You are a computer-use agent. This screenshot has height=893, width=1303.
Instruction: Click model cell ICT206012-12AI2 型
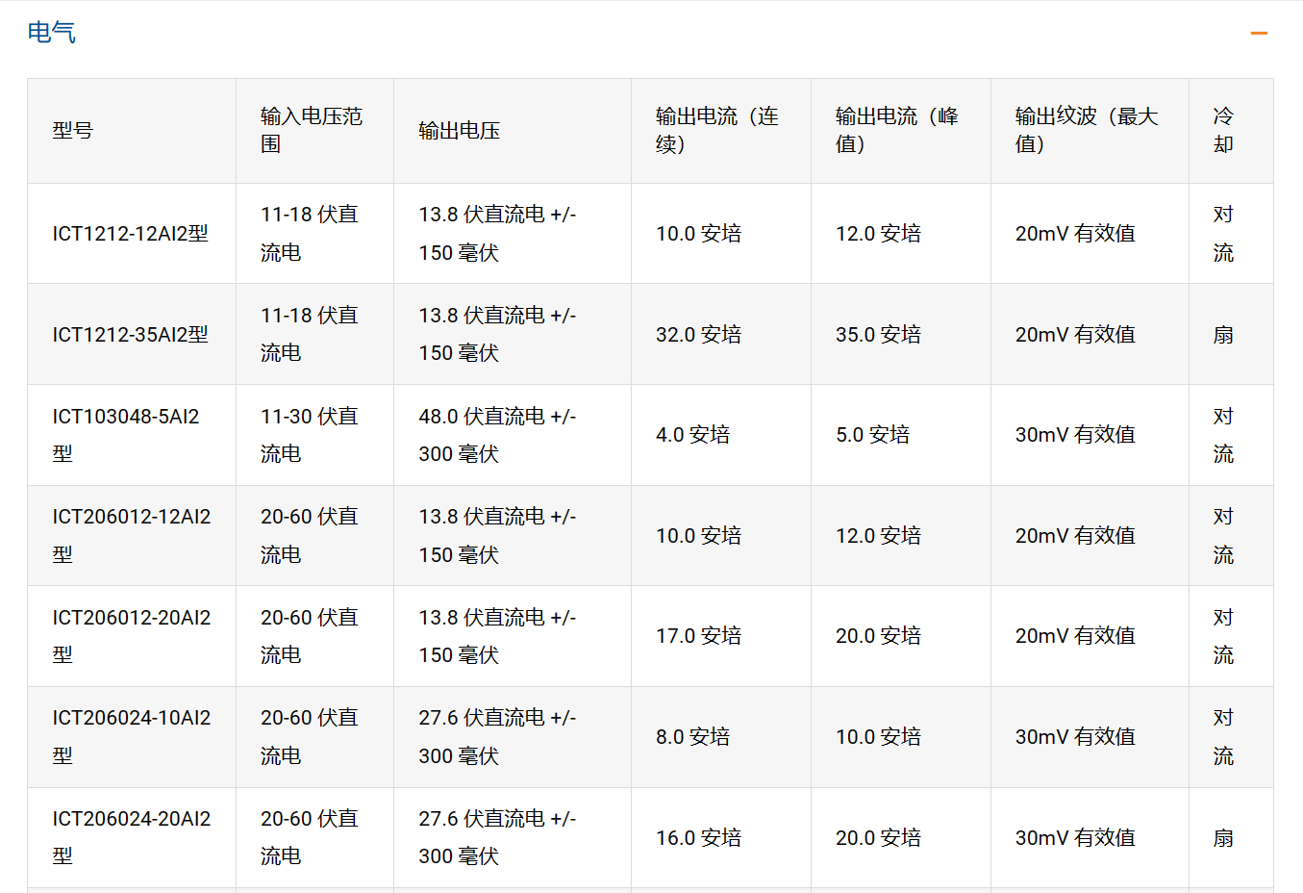pyautogui.click(x=132, y=536)
